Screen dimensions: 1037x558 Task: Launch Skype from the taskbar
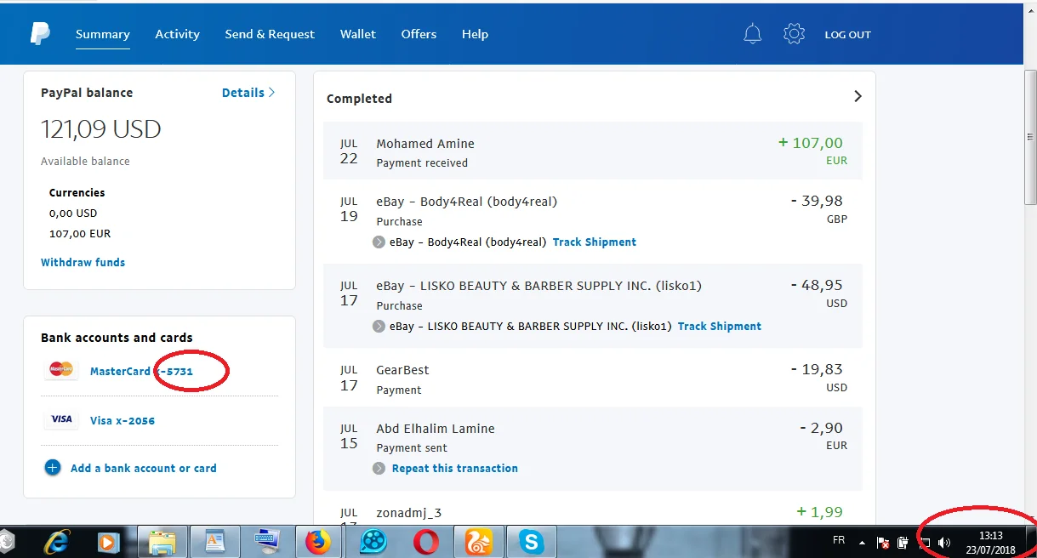coord(531,541)
